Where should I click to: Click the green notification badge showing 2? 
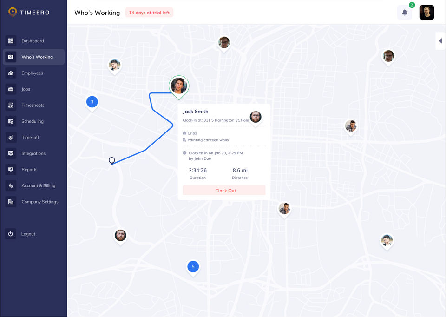click(x=412, y=5)
